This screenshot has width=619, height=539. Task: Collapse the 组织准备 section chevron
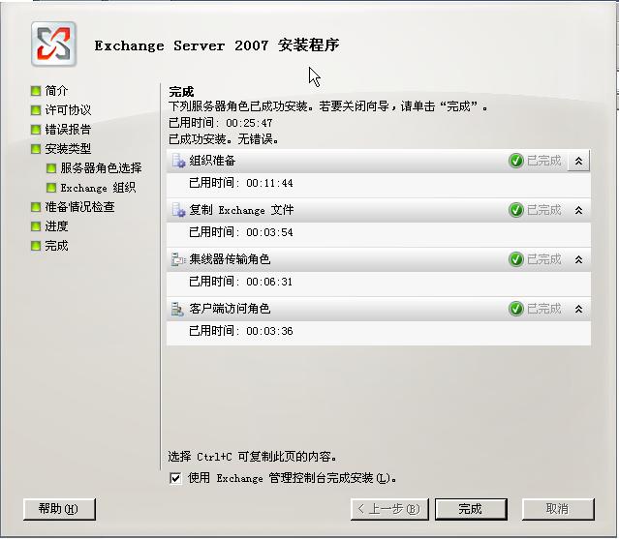click(x=578, y=161)
